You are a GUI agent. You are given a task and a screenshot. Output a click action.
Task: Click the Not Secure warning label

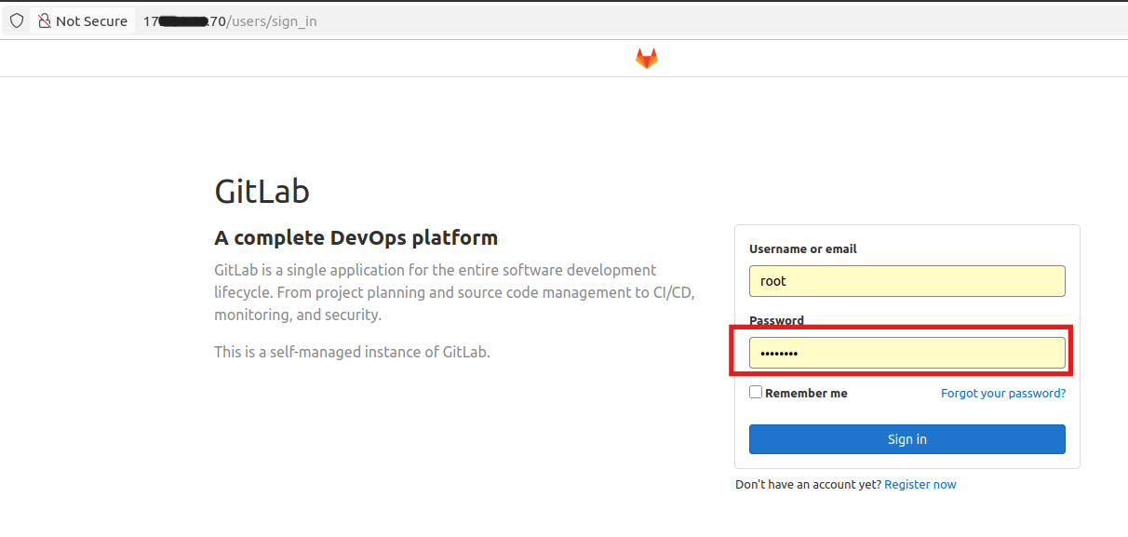tap(90, 20)
